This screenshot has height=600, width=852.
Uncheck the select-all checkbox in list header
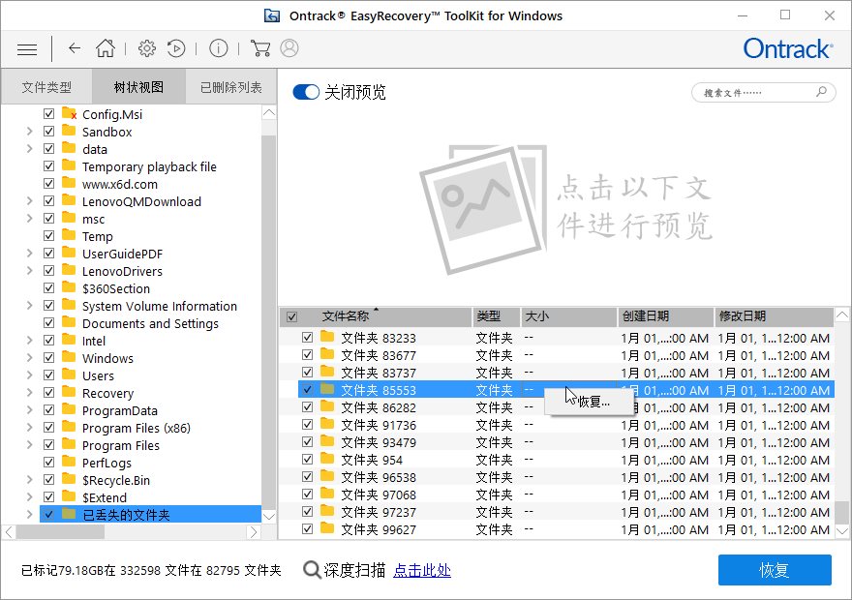tap(291, 316)
